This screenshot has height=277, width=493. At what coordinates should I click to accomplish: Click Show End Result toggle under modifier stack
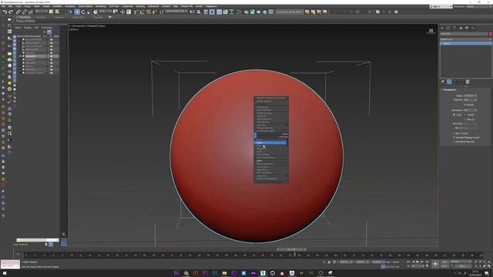click(x=449, y=82)
